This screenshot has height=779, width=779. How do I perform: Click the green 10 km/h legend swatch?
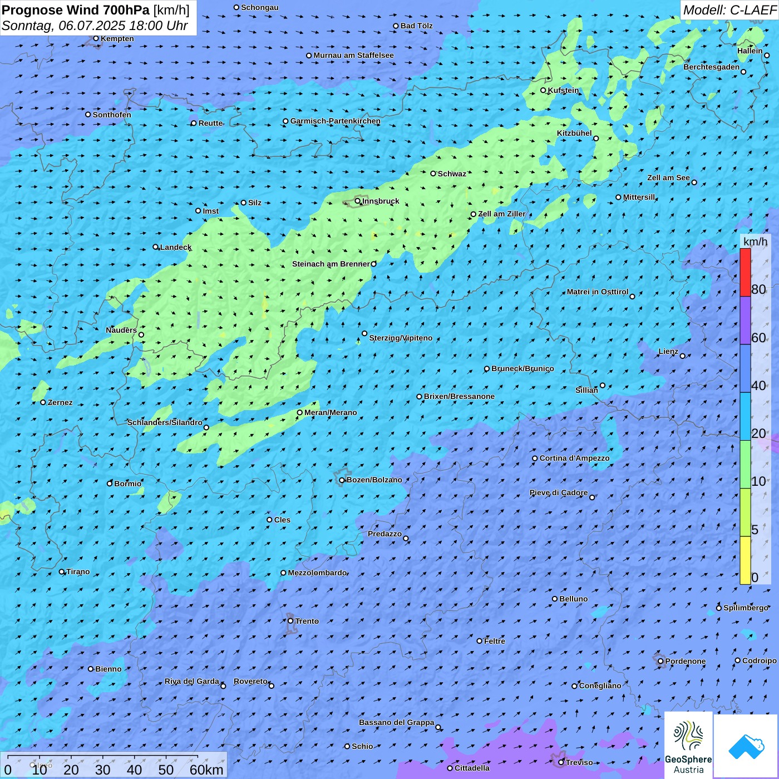tap(745, 465)
